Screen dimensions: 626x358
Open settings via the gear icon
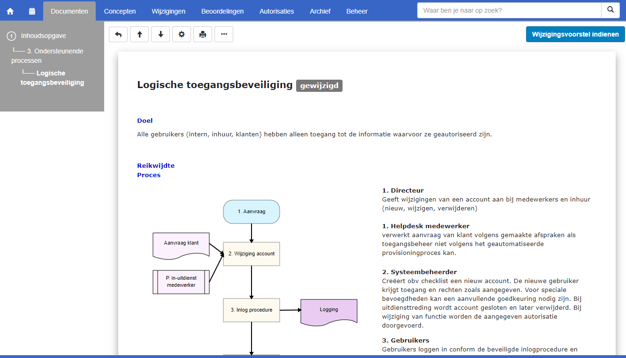tap(182, 34)
